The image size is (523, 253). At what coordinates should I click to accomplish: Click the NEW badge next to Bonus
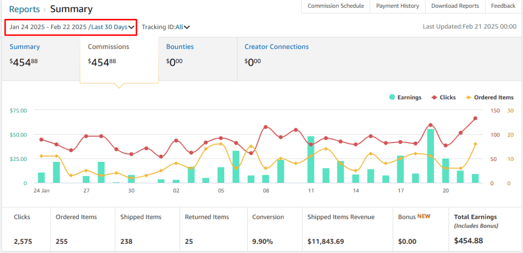click(x=423, y=216)
